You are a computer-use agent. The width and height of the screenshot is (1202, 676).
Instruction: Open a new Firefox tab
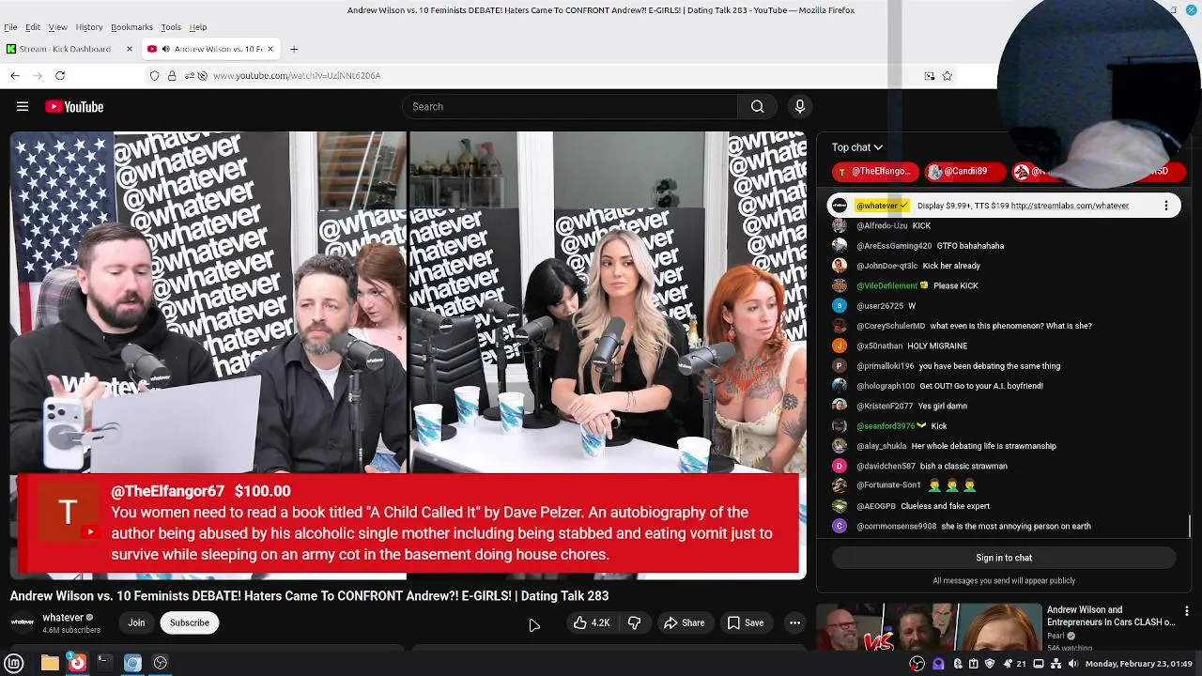(x=293, y=49)
